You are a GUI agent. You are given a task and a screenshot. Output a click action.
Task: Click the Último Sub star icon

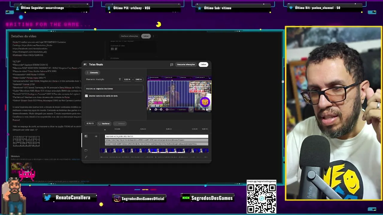click(x=200, y=8)
